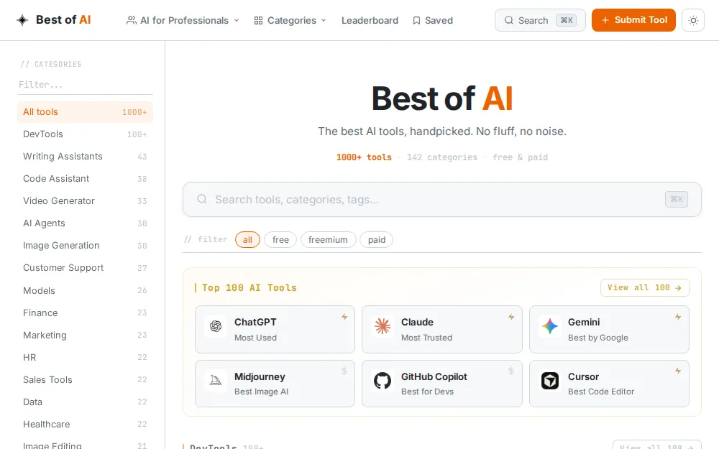
Task: Click the ⌘K shortcut badge in main search bar
Action: coord(677,199)
